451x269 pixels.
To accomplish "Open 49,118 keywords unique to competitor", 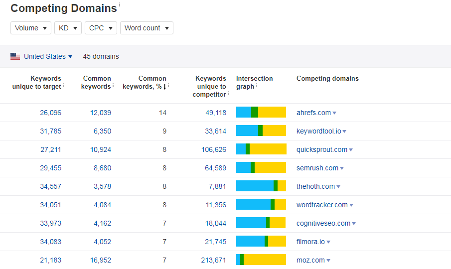I will click(x=216, y=113).
